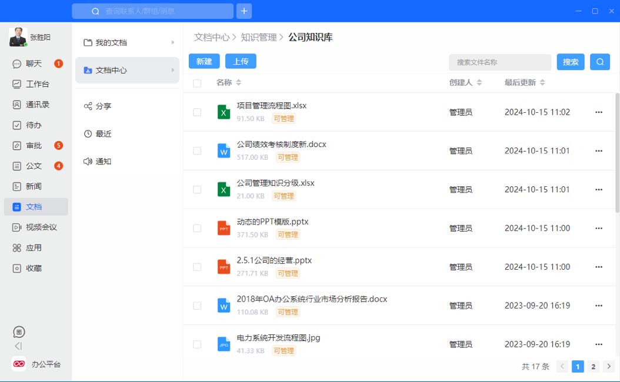Collapse the left sidebar with the arrow icon
620x382 pixels.
click(x=18, y=346)
